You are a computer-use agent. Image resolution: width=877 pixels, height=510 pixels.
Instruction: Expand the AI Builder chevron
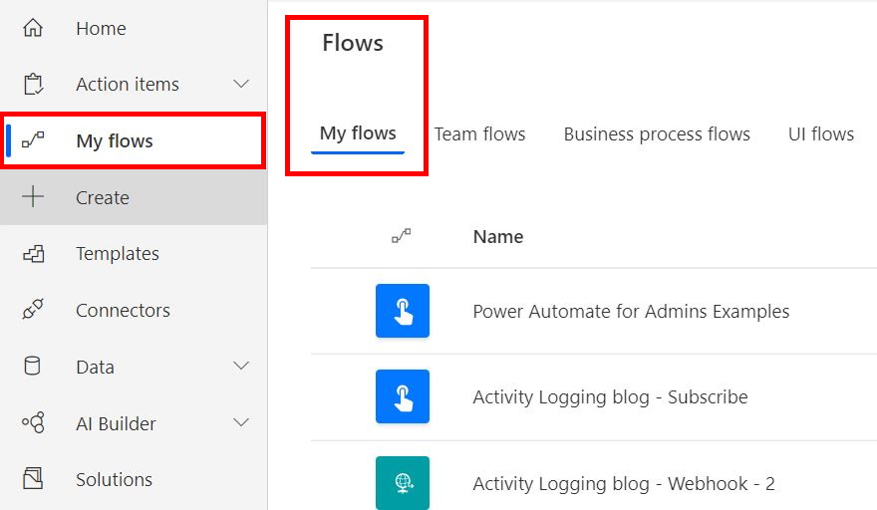241,422
